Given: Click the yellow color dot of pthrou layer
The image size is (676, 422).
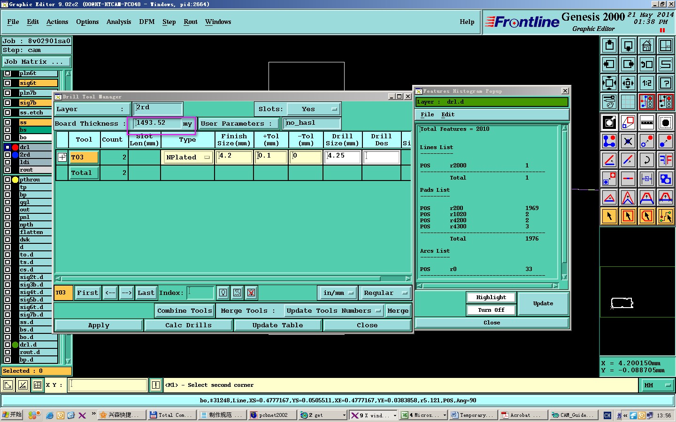Looking at the screenshot, I should point(15,180).
